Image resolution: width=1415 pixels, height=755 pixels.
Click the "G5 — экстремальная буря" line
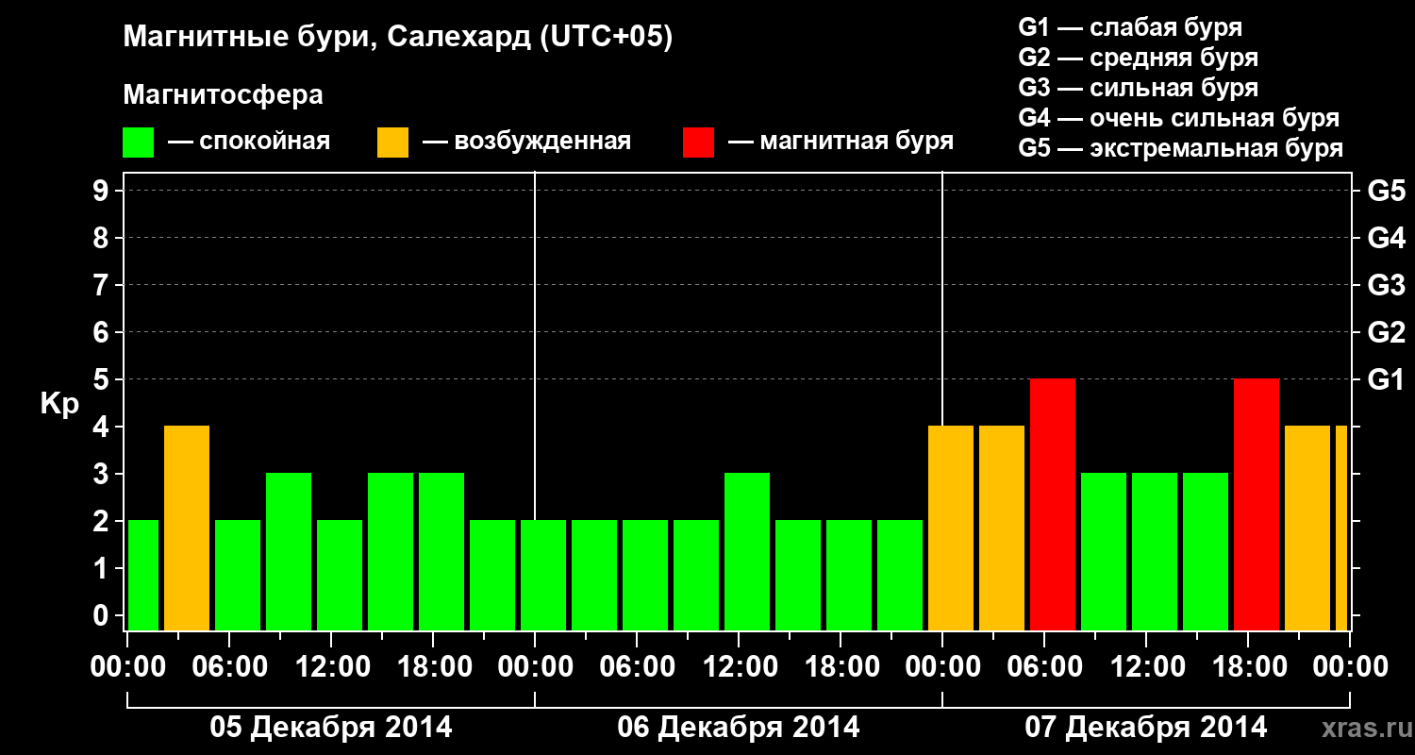tap(1180, 149)
